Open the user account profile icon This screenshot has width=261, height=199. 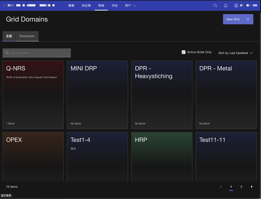(236, 6)
